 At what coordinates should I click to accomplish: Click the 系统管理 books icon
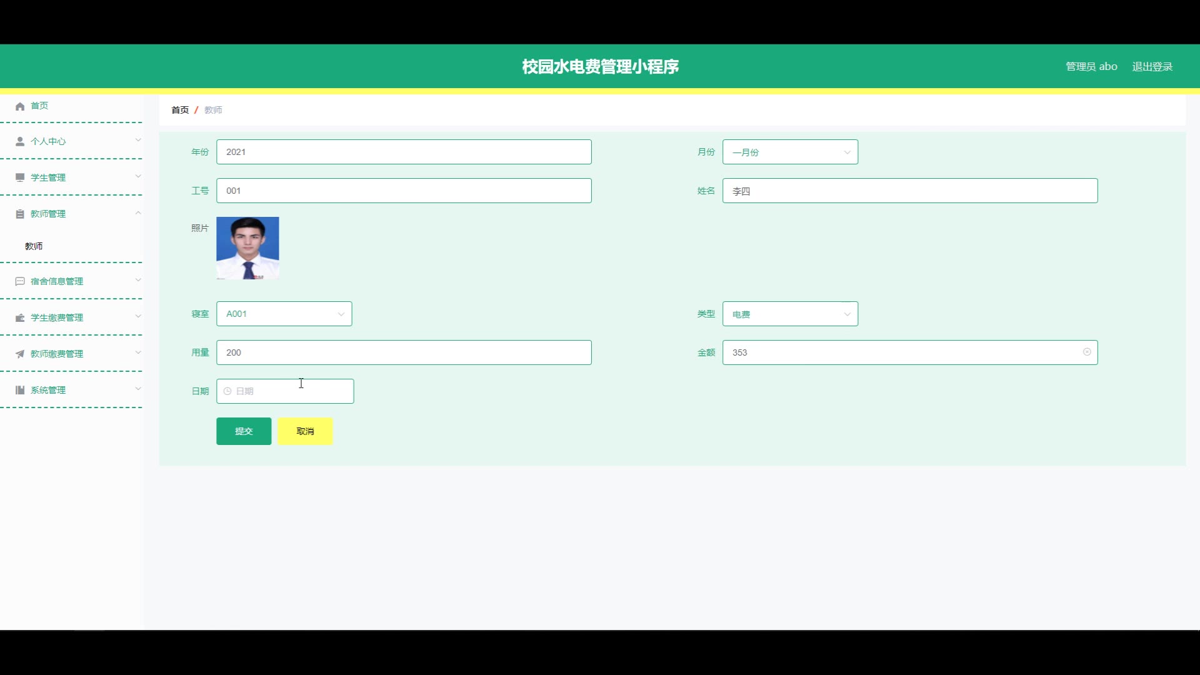20,390
